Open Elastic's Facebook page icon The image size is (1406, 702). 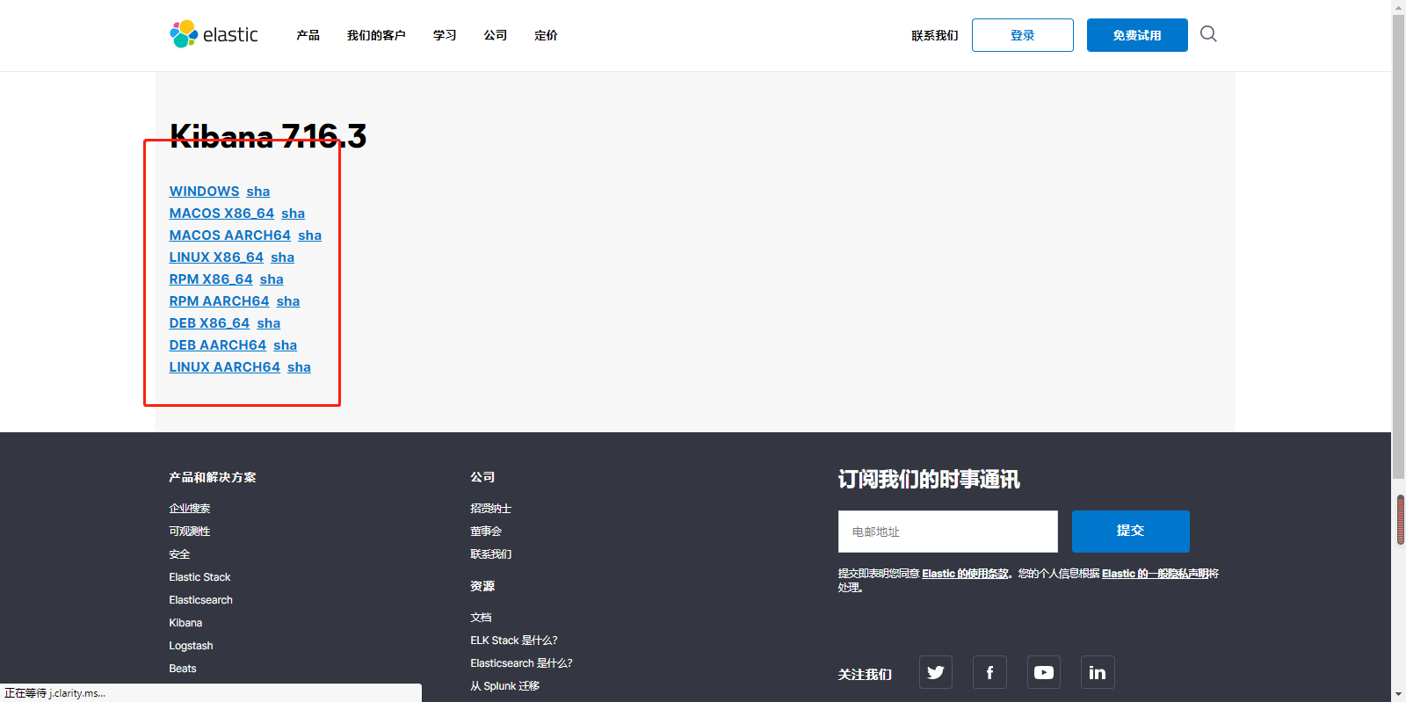coord(989,672)
